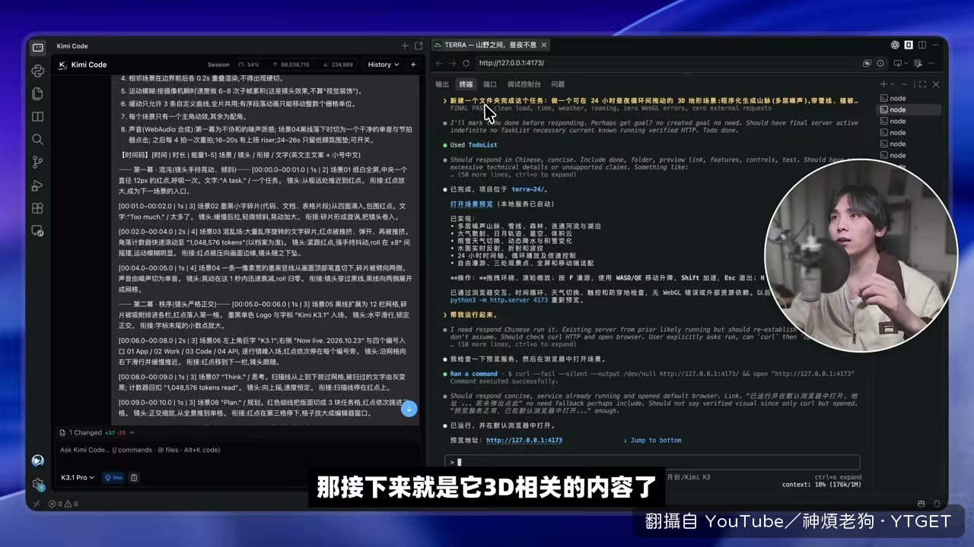Click the clipboard icon beside Max
The image size is (974, 547).
tap(134, 477)
